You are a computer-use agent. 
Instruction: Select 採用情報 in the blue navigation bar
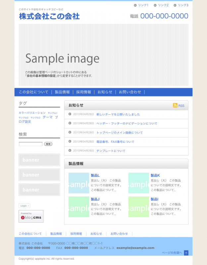click(83, 92)
